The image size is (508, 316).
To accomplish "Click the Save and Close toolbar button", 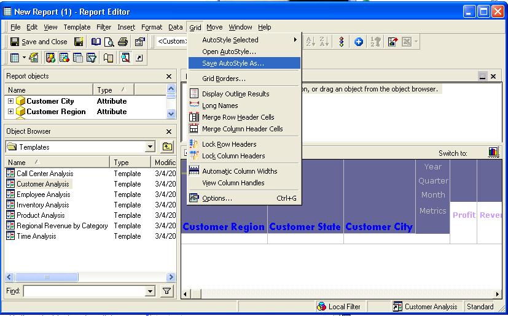I will 39,42.
